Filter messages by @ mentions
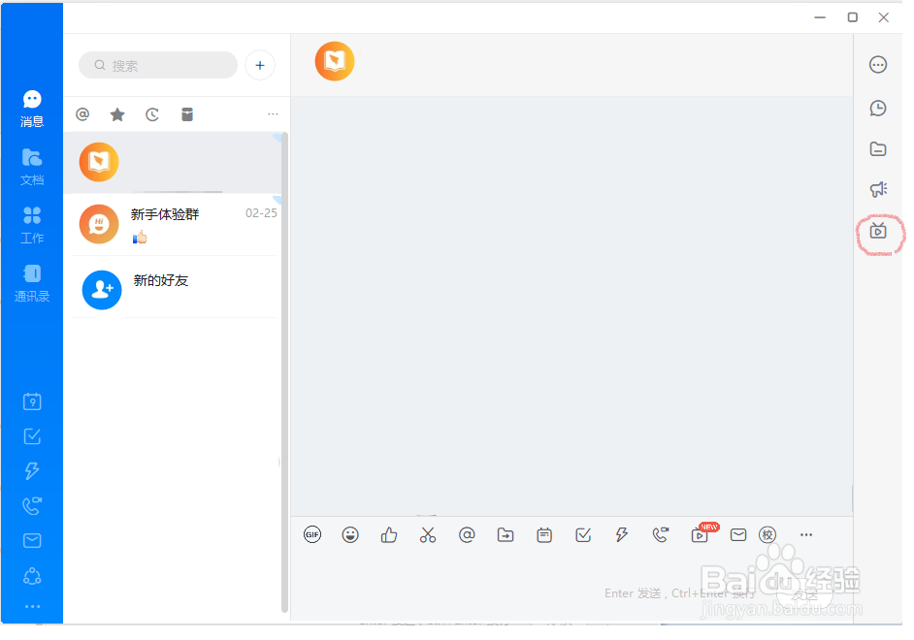This screenshot has height=640, width=914. point(82,113)
